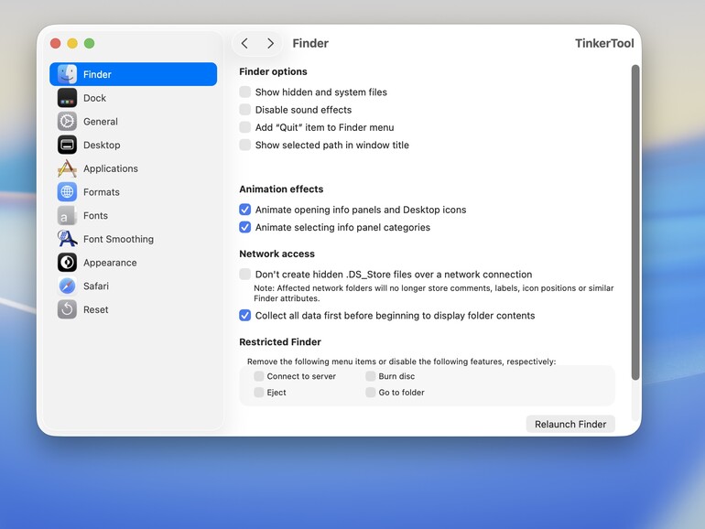The image size is (705, 529).
Task: Click the Appearance icon in sidebar
Action: click(67, 263)
